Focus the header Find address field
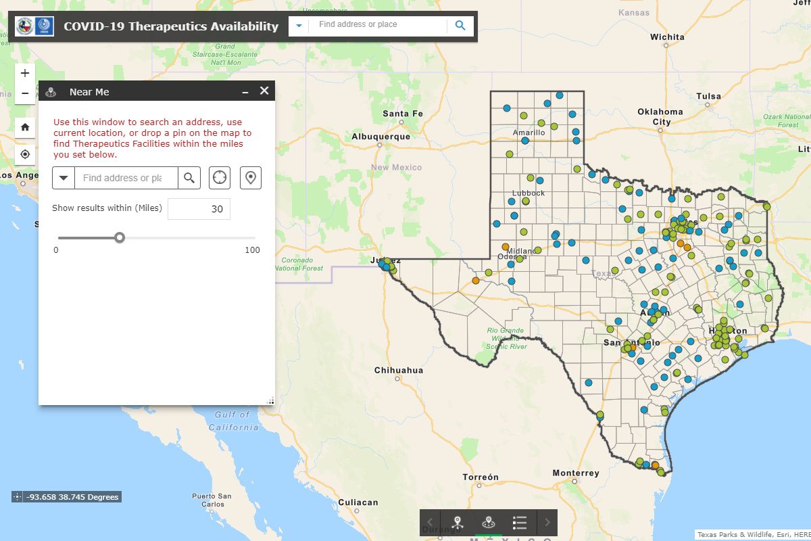The image size is (811, 541). click(378, 25)
